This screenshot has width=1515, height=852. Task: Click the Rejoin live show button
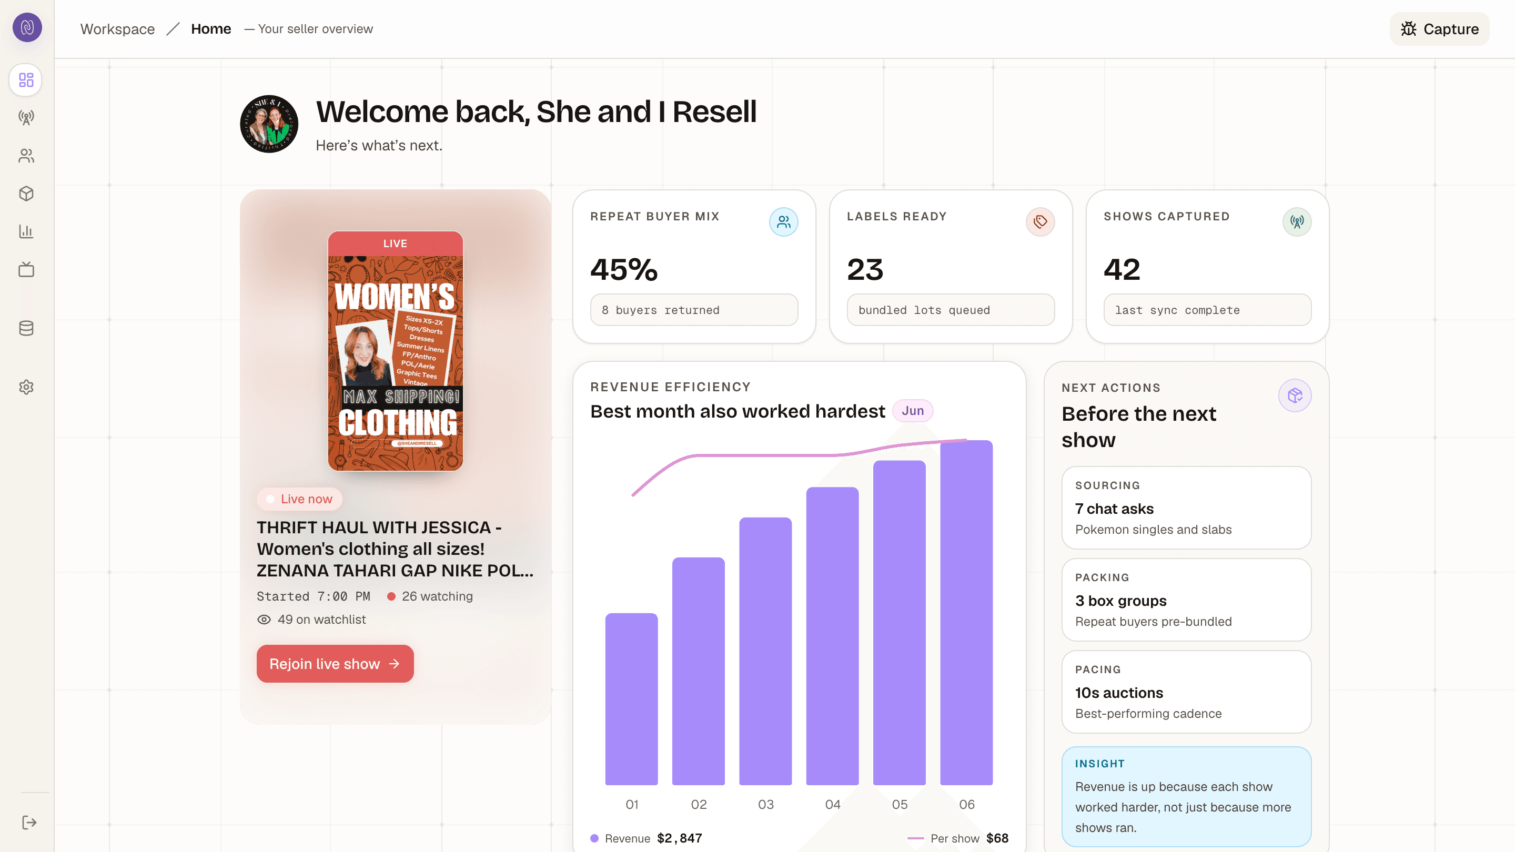[335, 664]
